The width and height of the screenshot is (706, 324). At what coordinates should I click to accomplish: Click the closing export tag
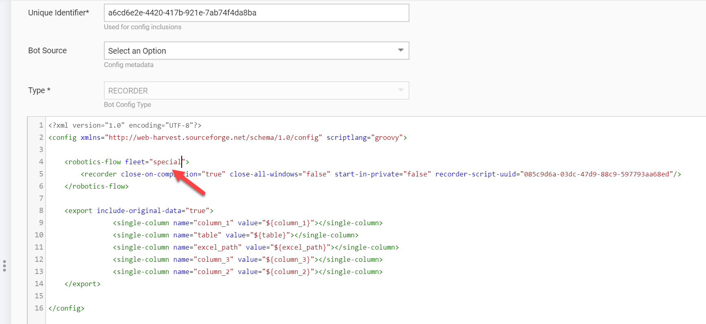pos(82,284)
